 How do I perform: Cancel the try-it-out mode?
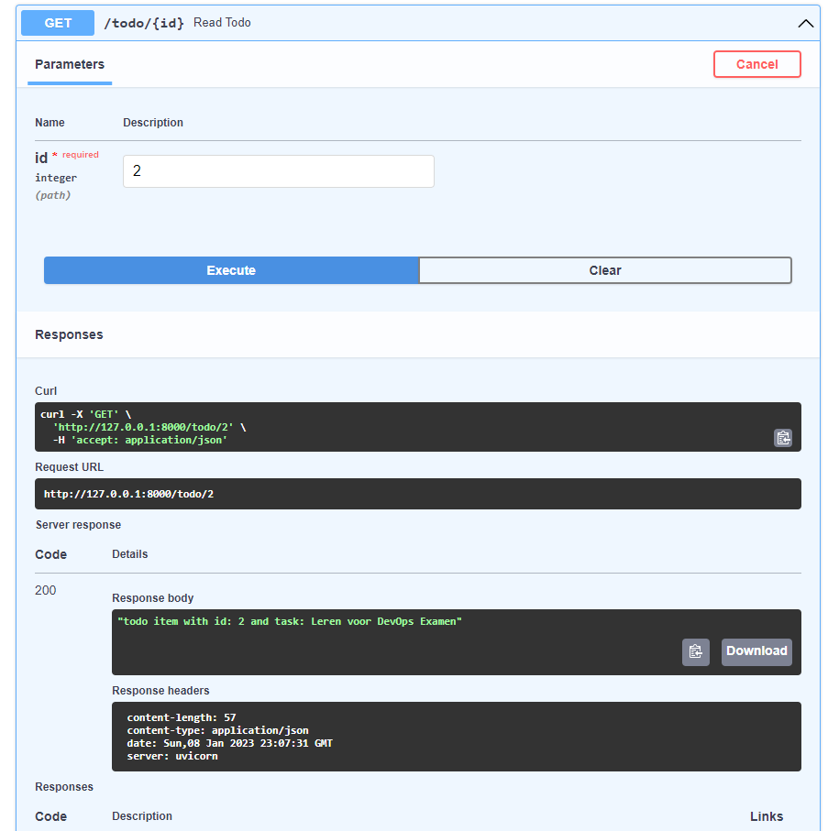pos(756,64)
